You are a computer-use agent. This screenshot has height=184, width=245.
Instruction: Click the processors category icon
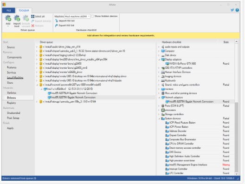pos(163,110)
